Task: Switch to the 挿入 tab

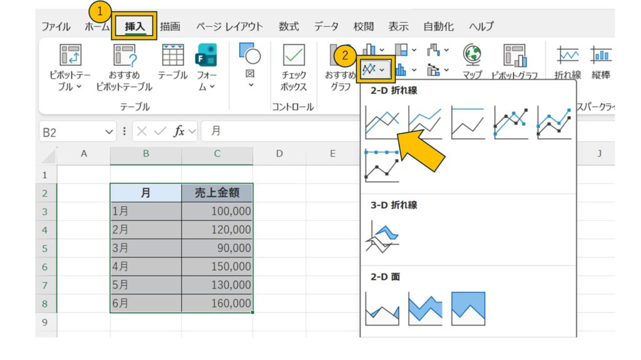Action: (x=135, y=27)
